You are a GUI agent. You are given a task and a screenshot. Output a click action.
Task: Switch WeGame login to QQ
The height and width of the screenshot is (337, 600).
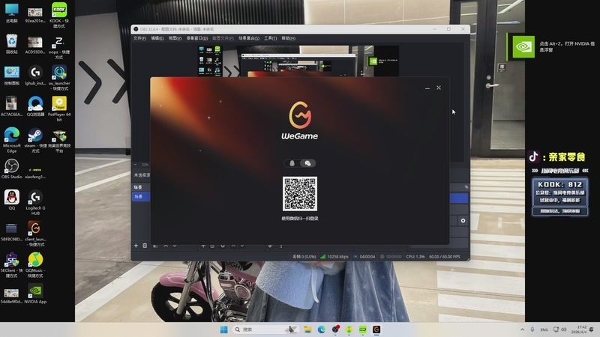[292, 163]
